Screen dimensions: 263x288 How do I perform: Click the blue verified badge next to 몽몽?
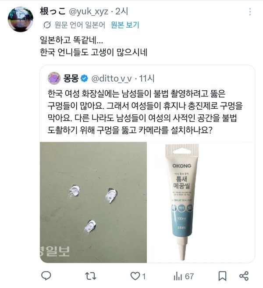84,78
